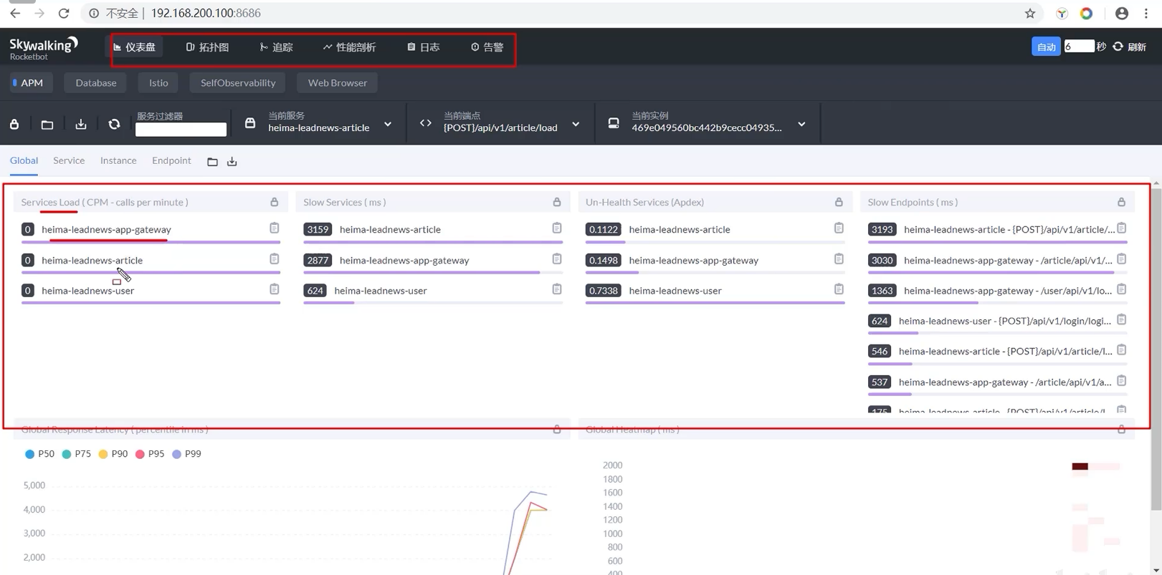Image resolution: width=1162 pixels, height=575 pixels.
Task: Click the refresh interval seconds field
Action: point(1079,47)
